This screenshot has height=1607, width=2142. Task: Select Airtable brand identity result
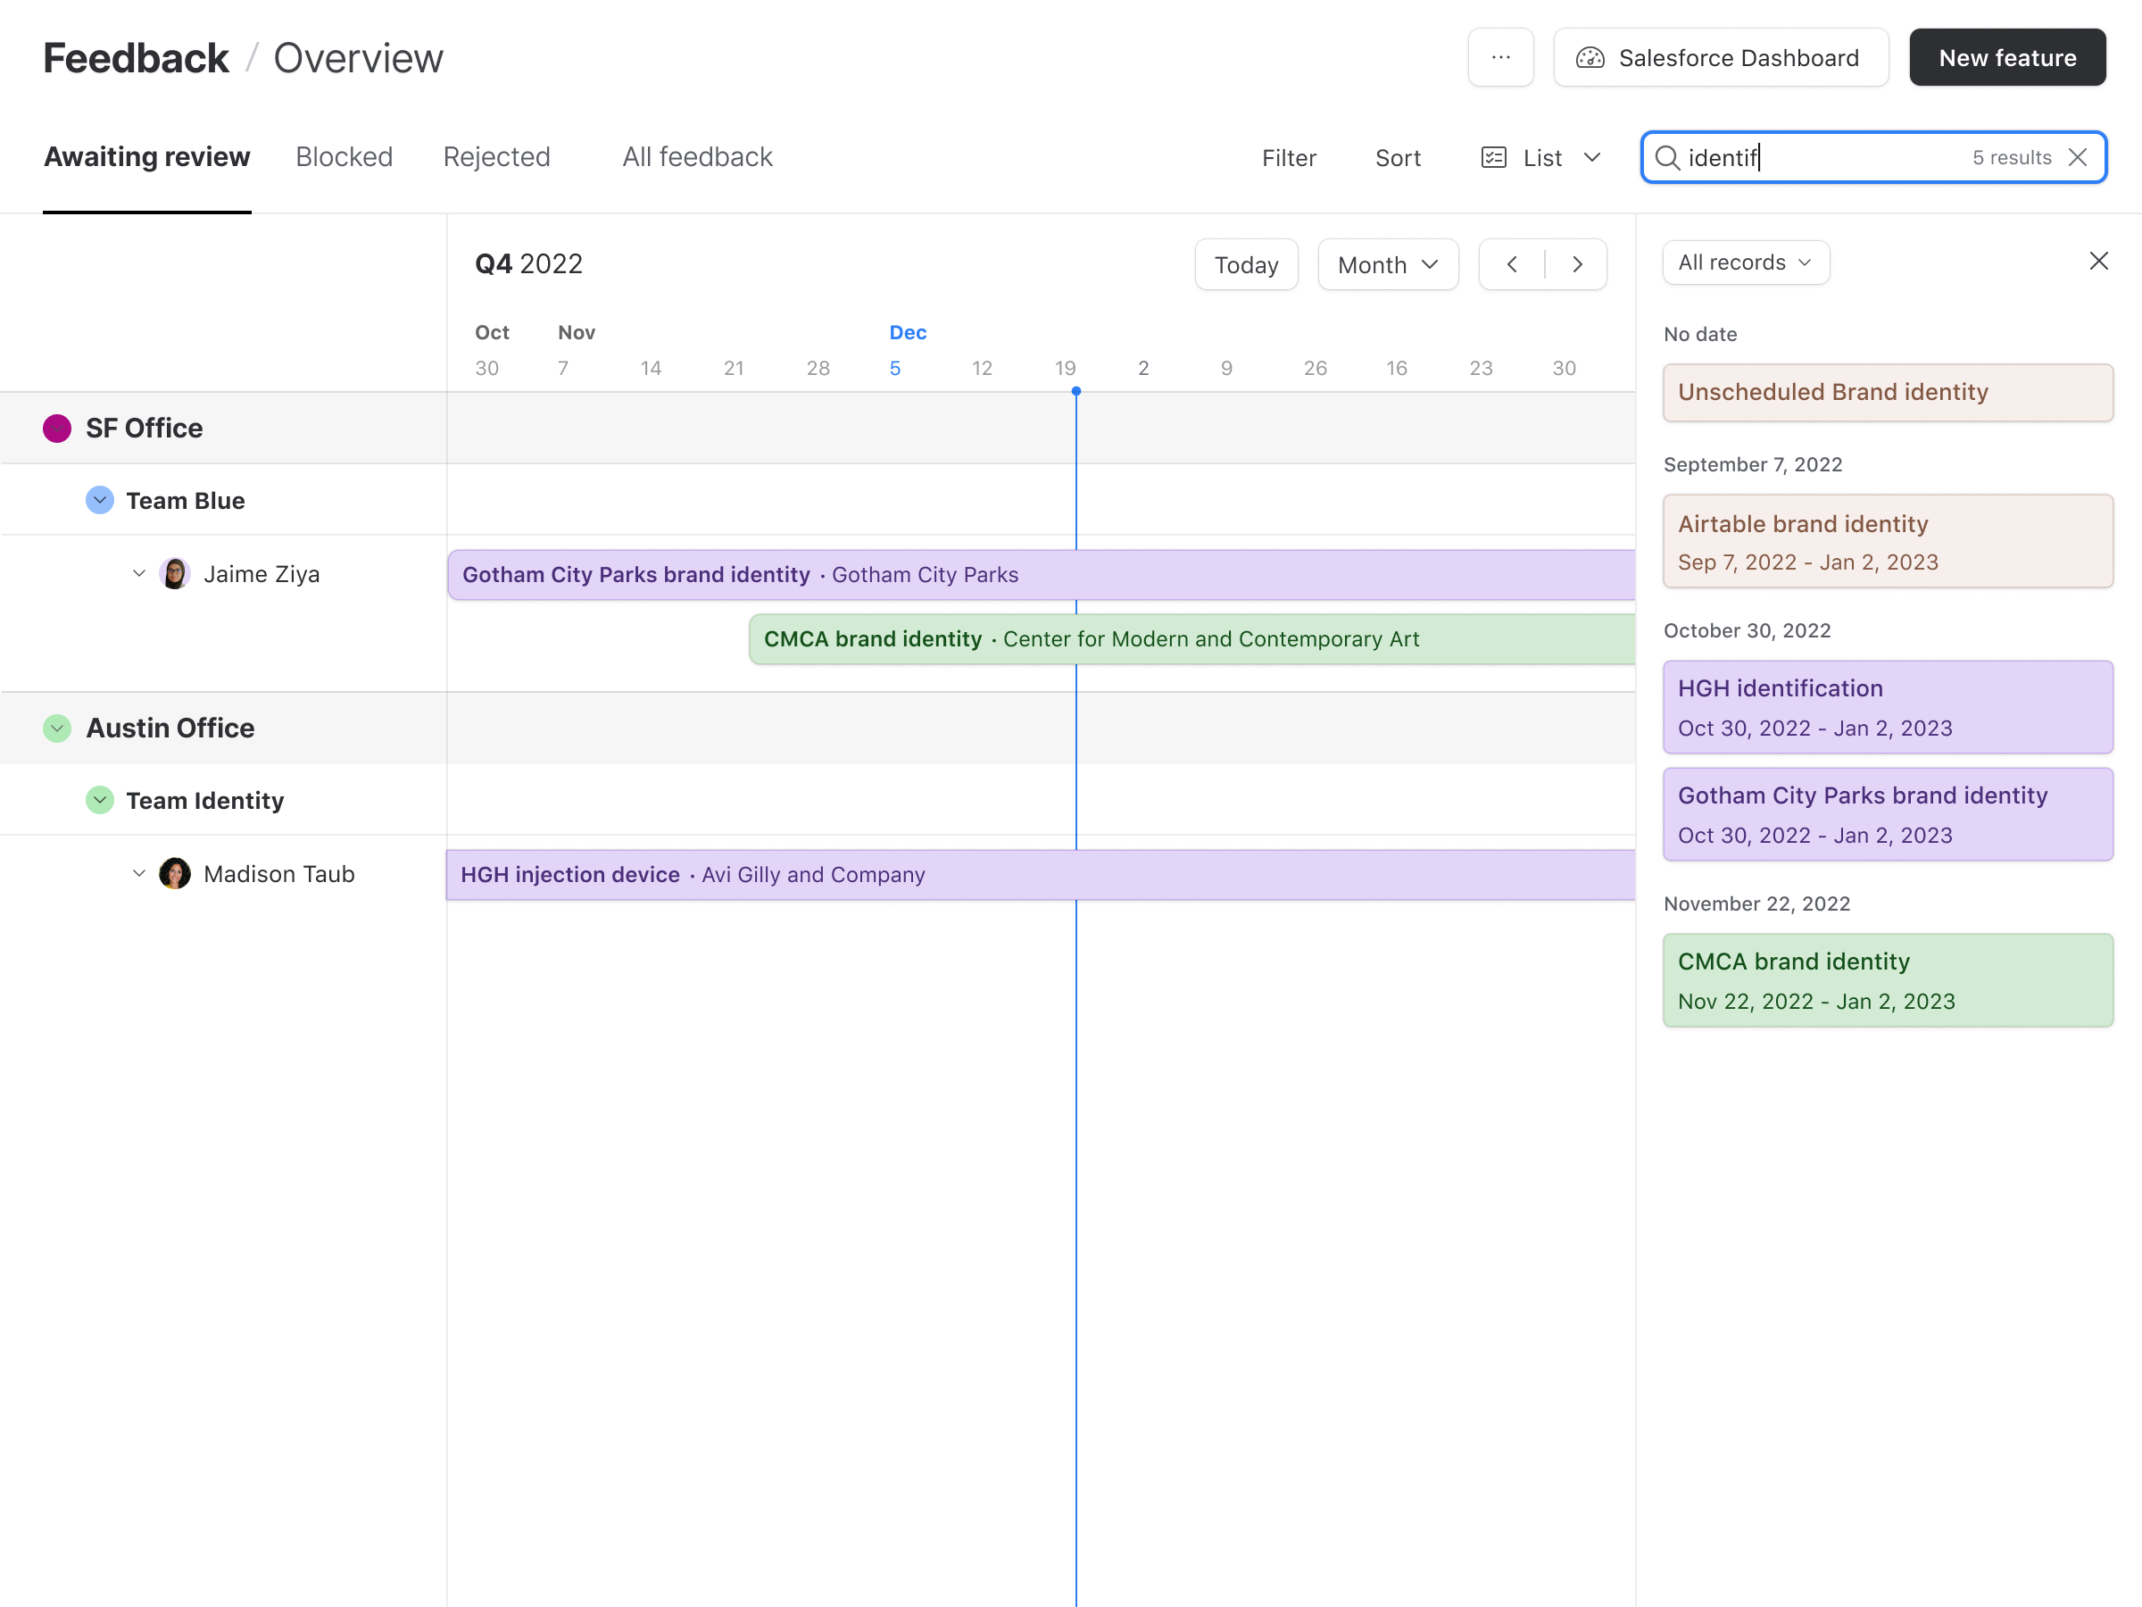(x=1888, y=542)
